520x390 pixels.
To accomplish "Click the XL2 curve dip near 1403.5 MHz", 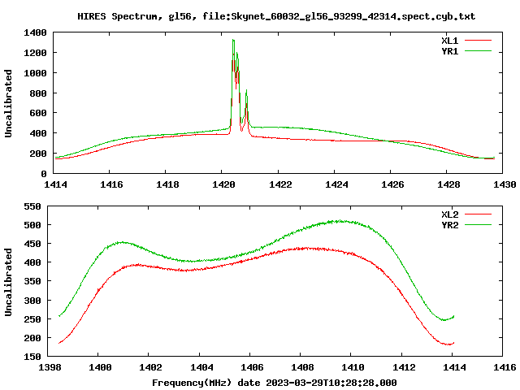I will (188, 271).
